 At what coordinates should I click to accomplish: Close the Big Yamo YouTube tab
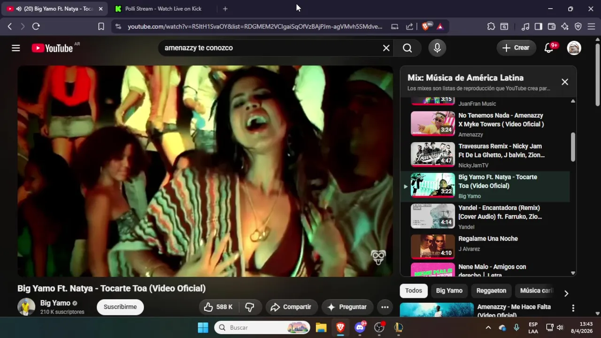pyautogui.click(x=100, y=9)
